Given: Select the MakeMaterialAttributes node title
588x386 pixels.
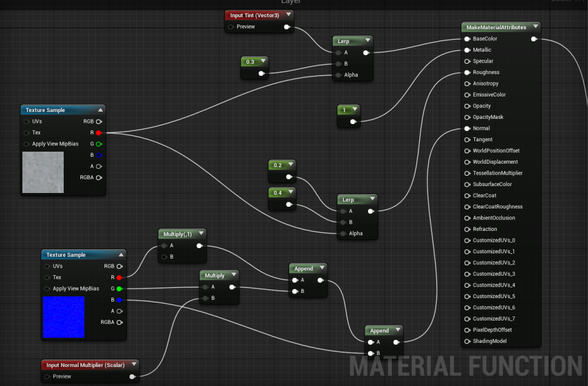Looking at the screenshot, I should 496,28.
